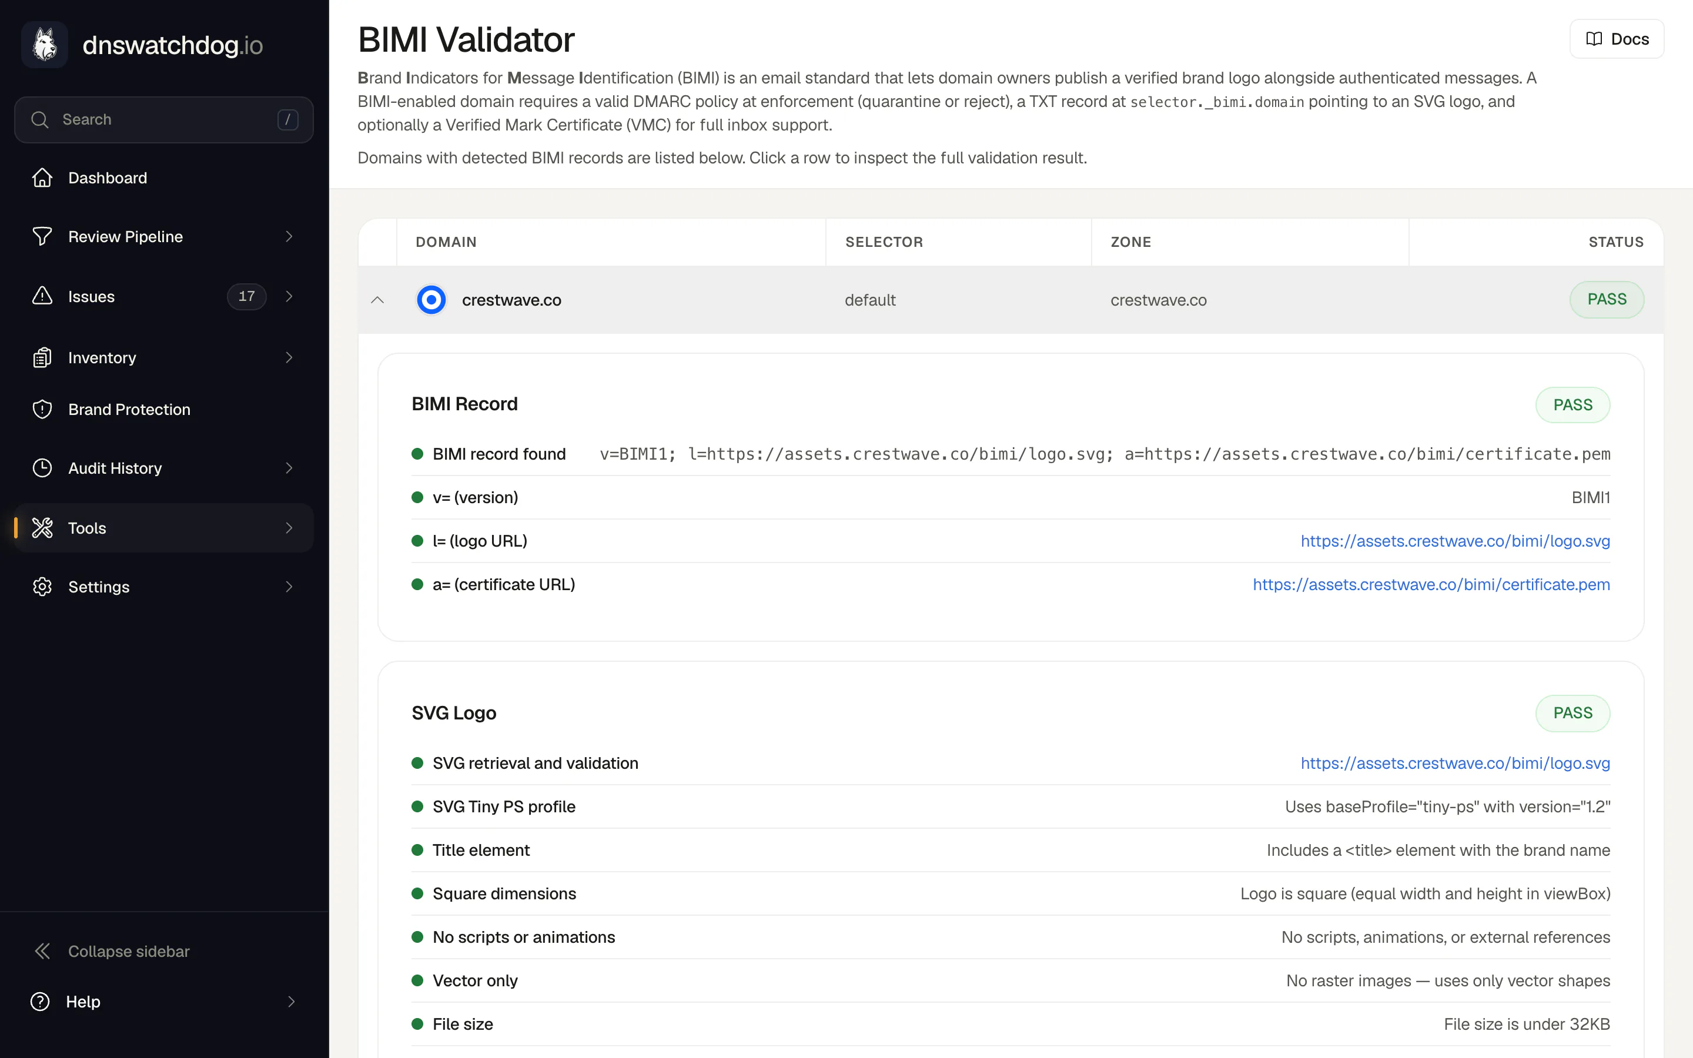Image resolution: width=1693 pixels, height=1058 pixels.
Task: Expand the Help submenu chevron
Action: point(291,1002)
